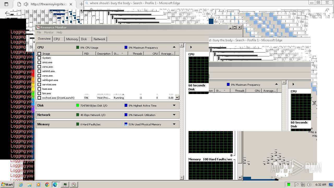The image size is (334, 188).
Task: Open the Start menu
Action: (x=7, y=184)
